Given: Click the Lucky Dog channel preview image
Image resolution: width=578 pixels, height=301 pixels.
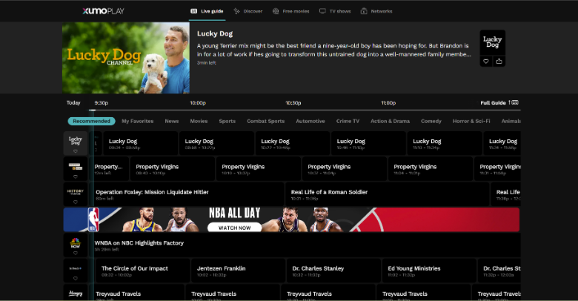Looking at the screenshot, I should 126,58.
